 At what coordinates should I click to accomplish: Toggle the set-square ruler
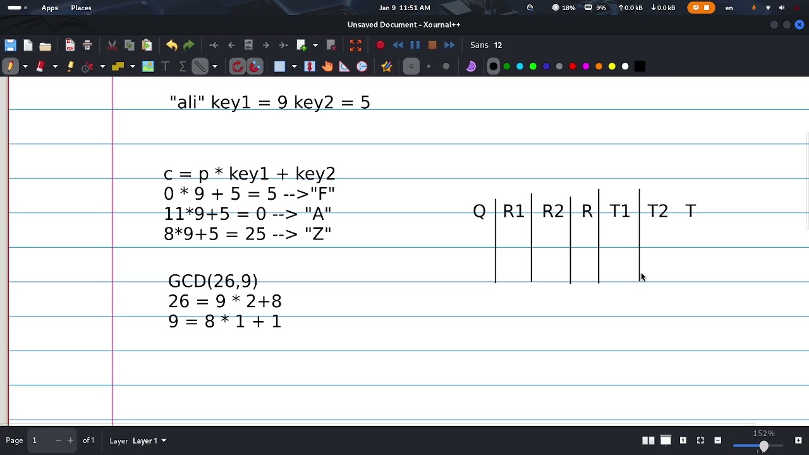point(344,66)
